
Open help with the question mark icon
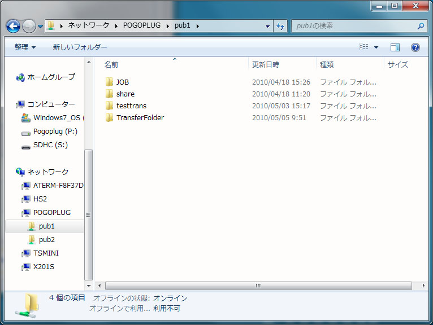click(x=415, y=47)
